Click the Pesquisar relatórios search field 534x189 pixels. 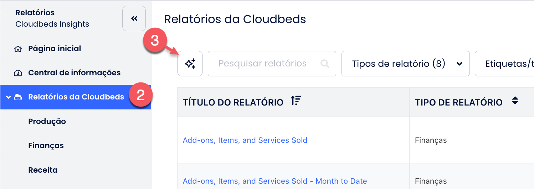[x=272, y=64]
